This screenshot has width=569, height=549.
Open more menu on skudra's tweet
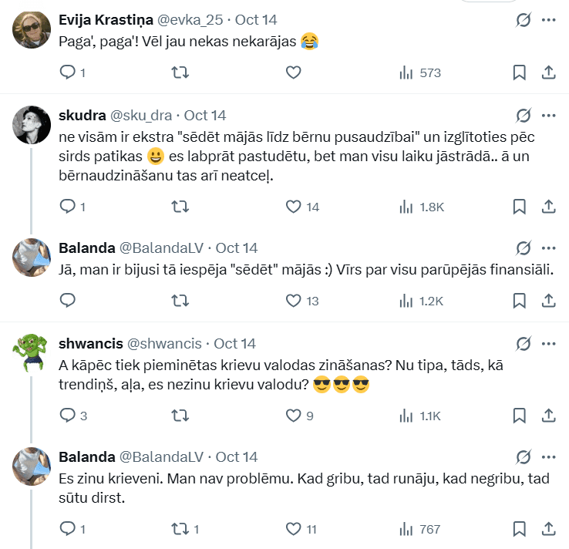549,116
